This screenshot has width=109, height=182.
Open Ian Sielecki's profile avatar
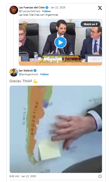pos(14,72)
